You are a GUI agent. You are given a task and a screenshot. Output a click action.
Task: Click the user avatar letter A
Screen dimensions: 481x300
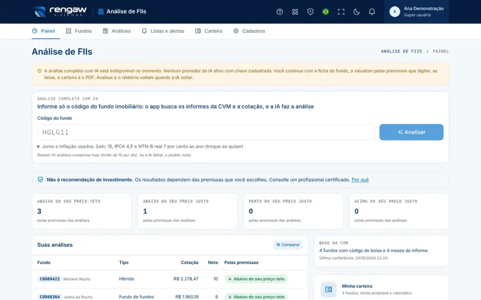395,12
